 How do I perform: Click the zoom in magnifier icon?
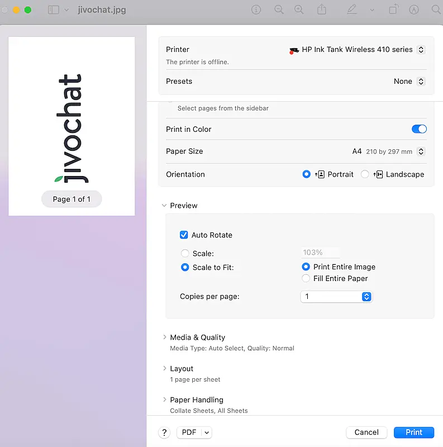(299, 10)
